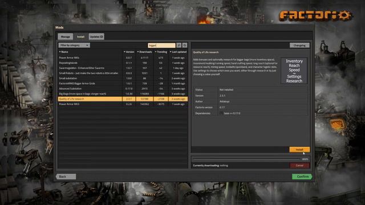The width and height of the screenshot is (365, 205).
Task: Select the Advanced Substation mod row
Action: pyautogui.click(x=123, y=89)
